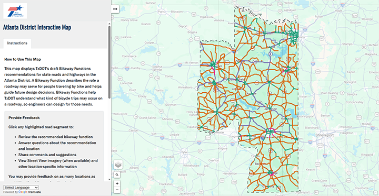Click the Kilgore label on map
Screen dimensions: 379x196
pyautogui.click(x=223, y=149)
